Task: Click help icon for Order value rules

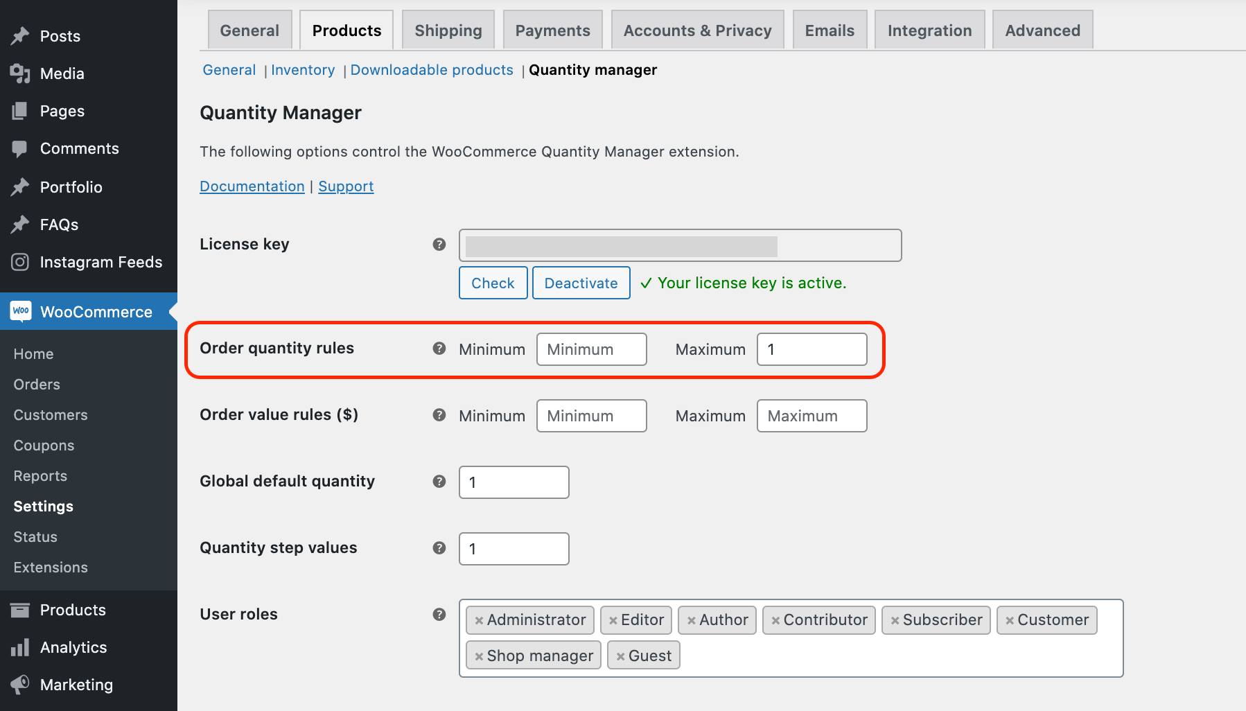Action: [439, 414]
